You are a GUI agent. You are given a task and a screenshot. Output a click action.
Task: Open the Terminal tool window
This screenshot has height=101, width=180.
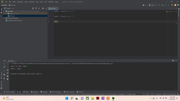click(44, 92)
